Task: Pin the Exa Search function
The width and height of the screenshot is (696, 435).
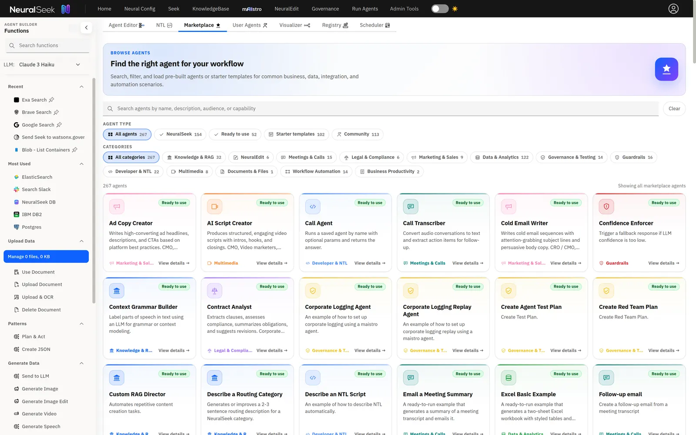Action: click(x=51, y=100)
